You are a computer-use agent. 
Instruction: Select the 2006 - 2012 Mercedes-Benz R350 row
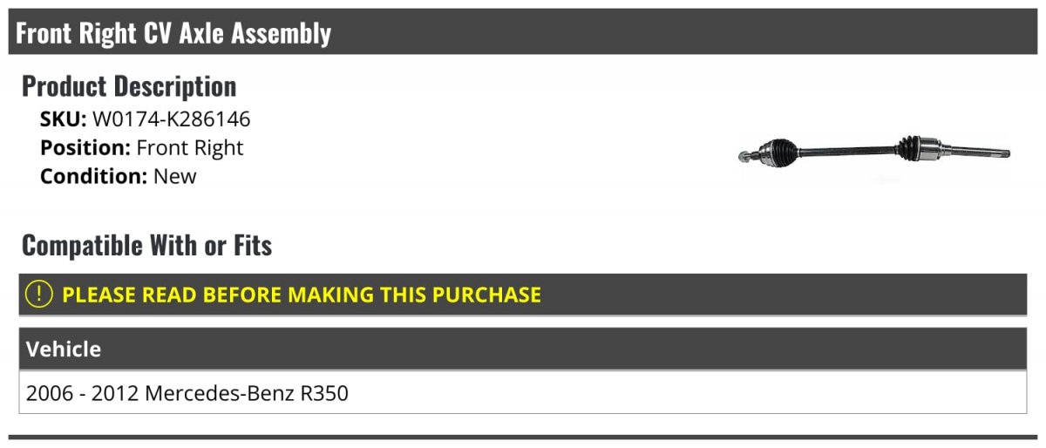(x=187, y=393)
